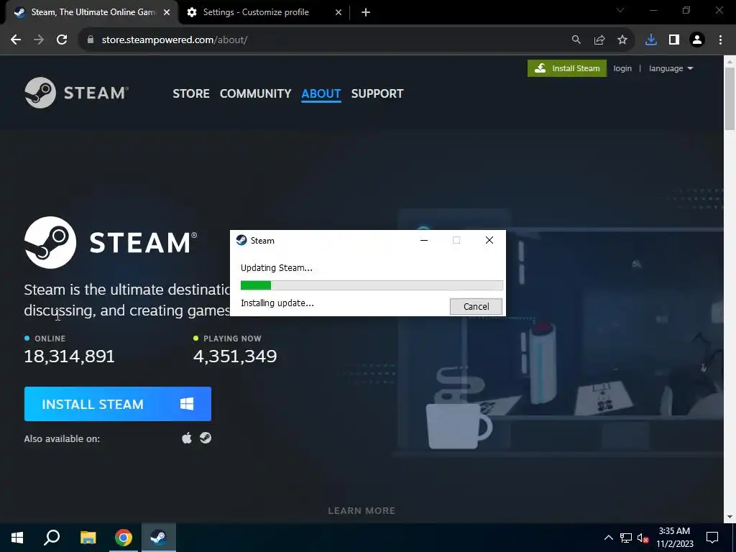Image resolution: width=736 pixels, height=552 pixels.
Task: Click the Steam taskbar icon
Action: pos(158,538)
